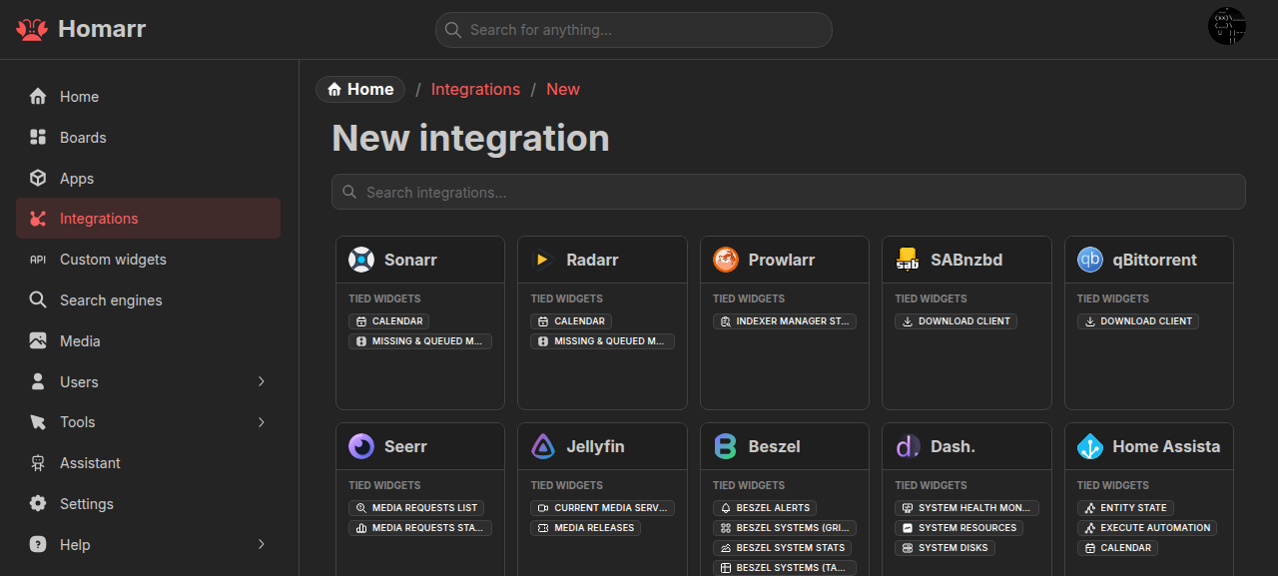Click the SABnzbd logo icon
The height and width of the screenshot is (576, 1278).
coord(908,260)
